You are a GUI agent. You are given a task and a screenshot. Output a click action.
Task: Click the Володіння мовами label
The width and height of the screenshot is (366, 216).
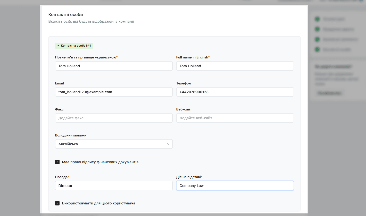(x=71, y=135)
